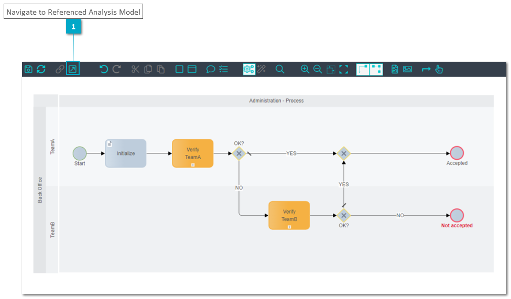
Task: Select the merge gateway before Accepted
Action: [x=343, y=153]
